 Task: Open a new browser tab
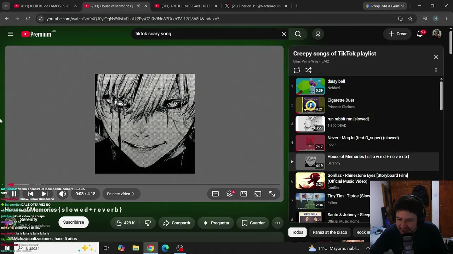(x=297, y=6)
